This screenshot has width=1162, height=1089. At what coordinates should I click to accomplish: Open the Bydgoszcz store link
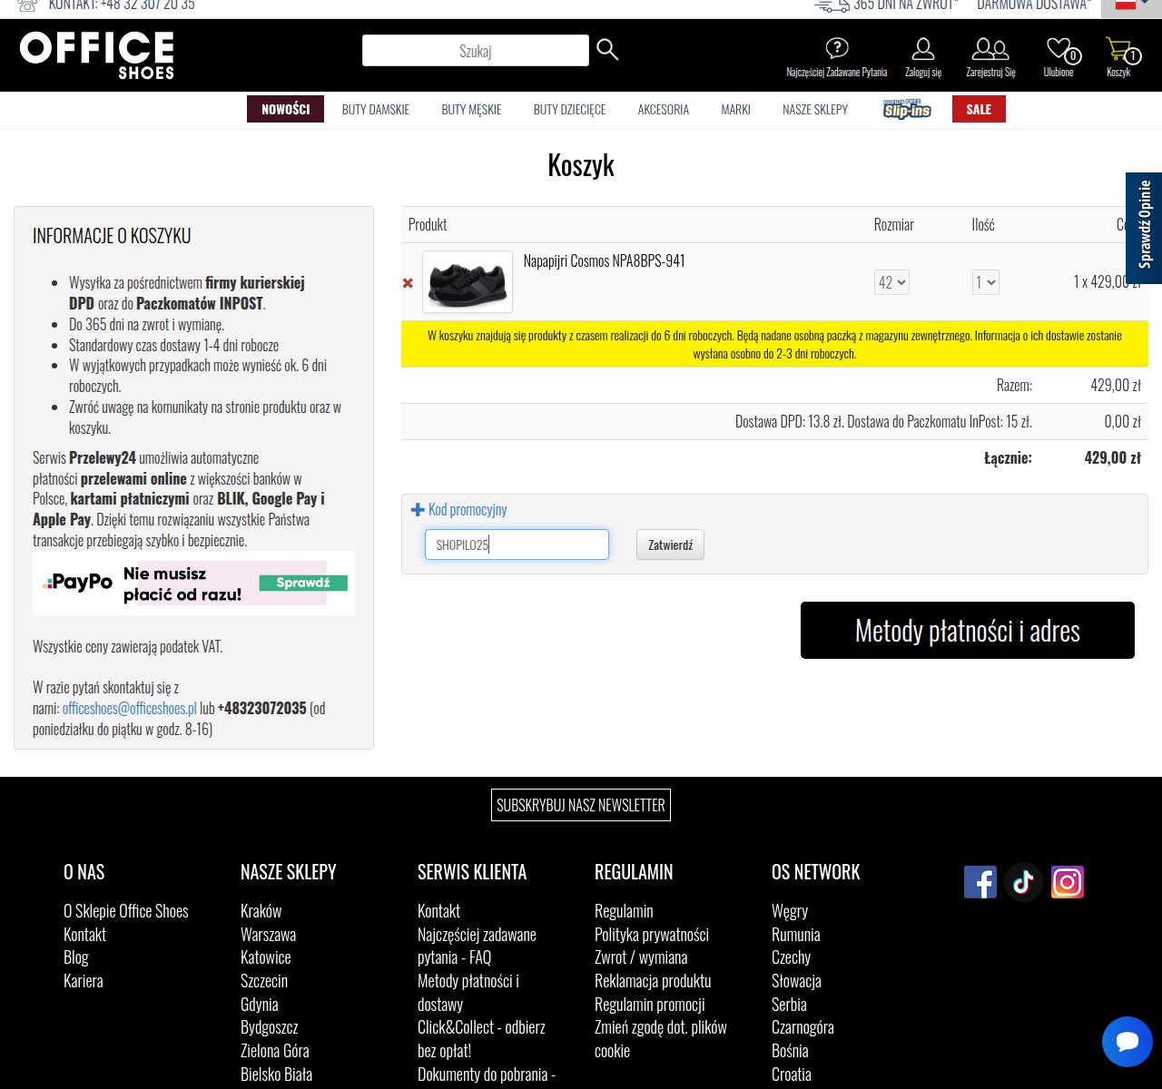click(x=270, y=1027)
